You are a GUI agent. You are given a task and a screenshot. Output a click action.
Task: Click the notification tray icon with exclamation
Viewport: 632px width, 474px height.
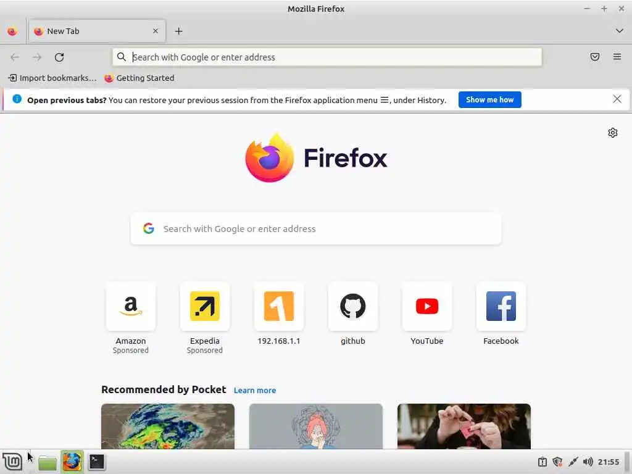(x=543, y=462)
